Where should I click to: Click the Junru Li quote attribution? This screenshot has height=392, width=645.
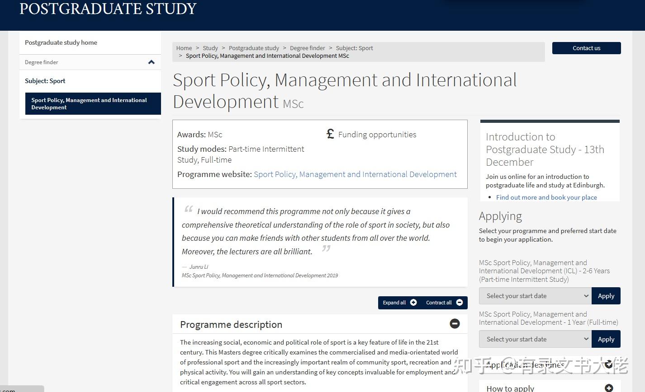[x=199, y=267]
